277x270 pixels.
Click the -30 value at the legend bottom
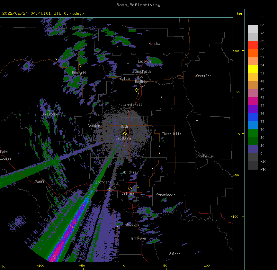click(263, 169)
